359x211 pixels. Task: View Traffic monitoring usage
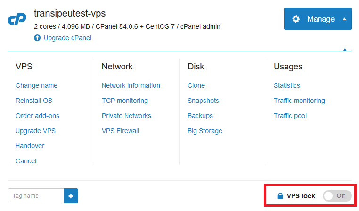click(299, 101)
